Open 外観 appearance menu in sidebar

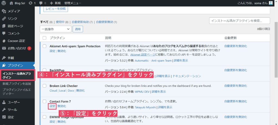pos(11,58)
